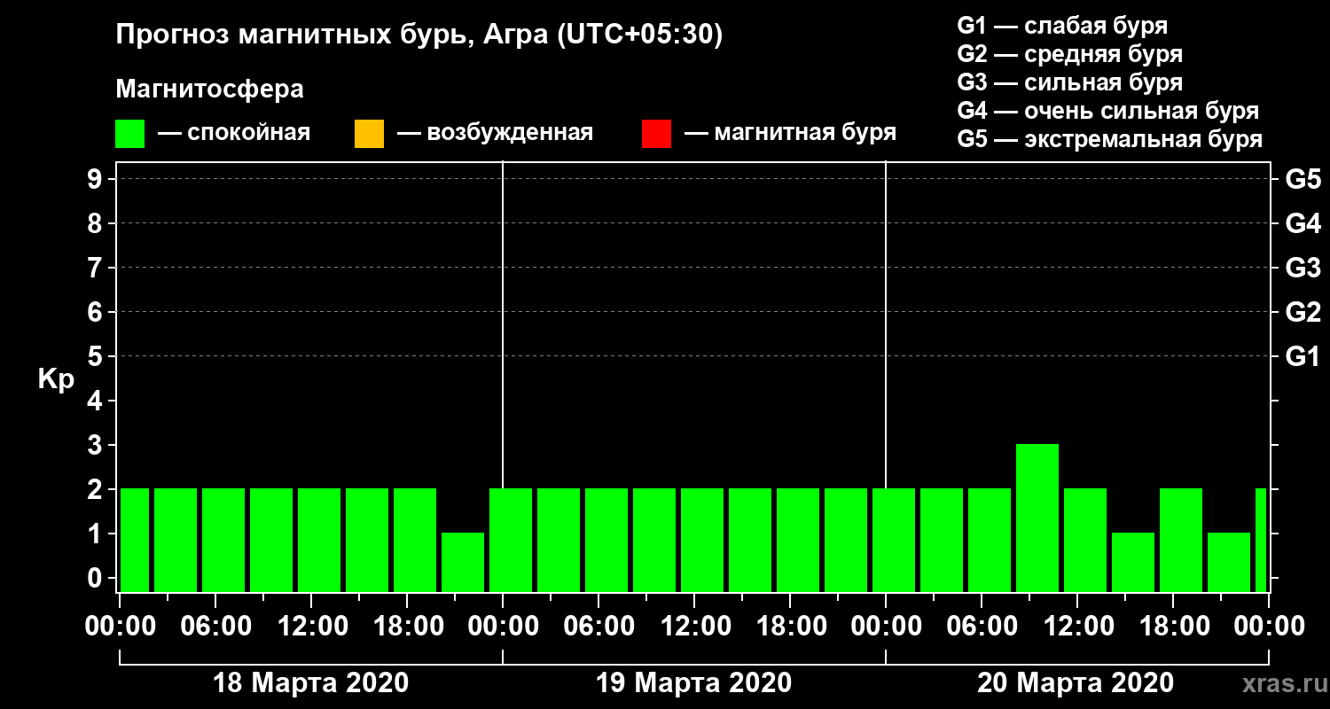Image resolution: width=1330 pixels, height=709 pixels.
Task: Click the '19 Марта 2020' date label
Action: tap(693, 683)
